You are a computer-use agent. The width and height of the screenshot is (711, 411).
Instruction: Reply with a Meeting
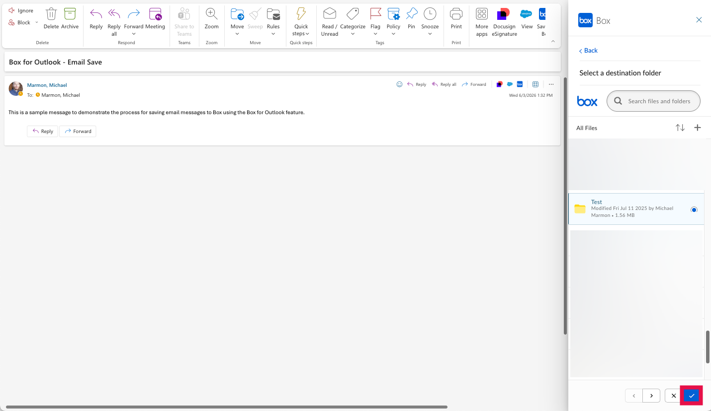[155, 18]
